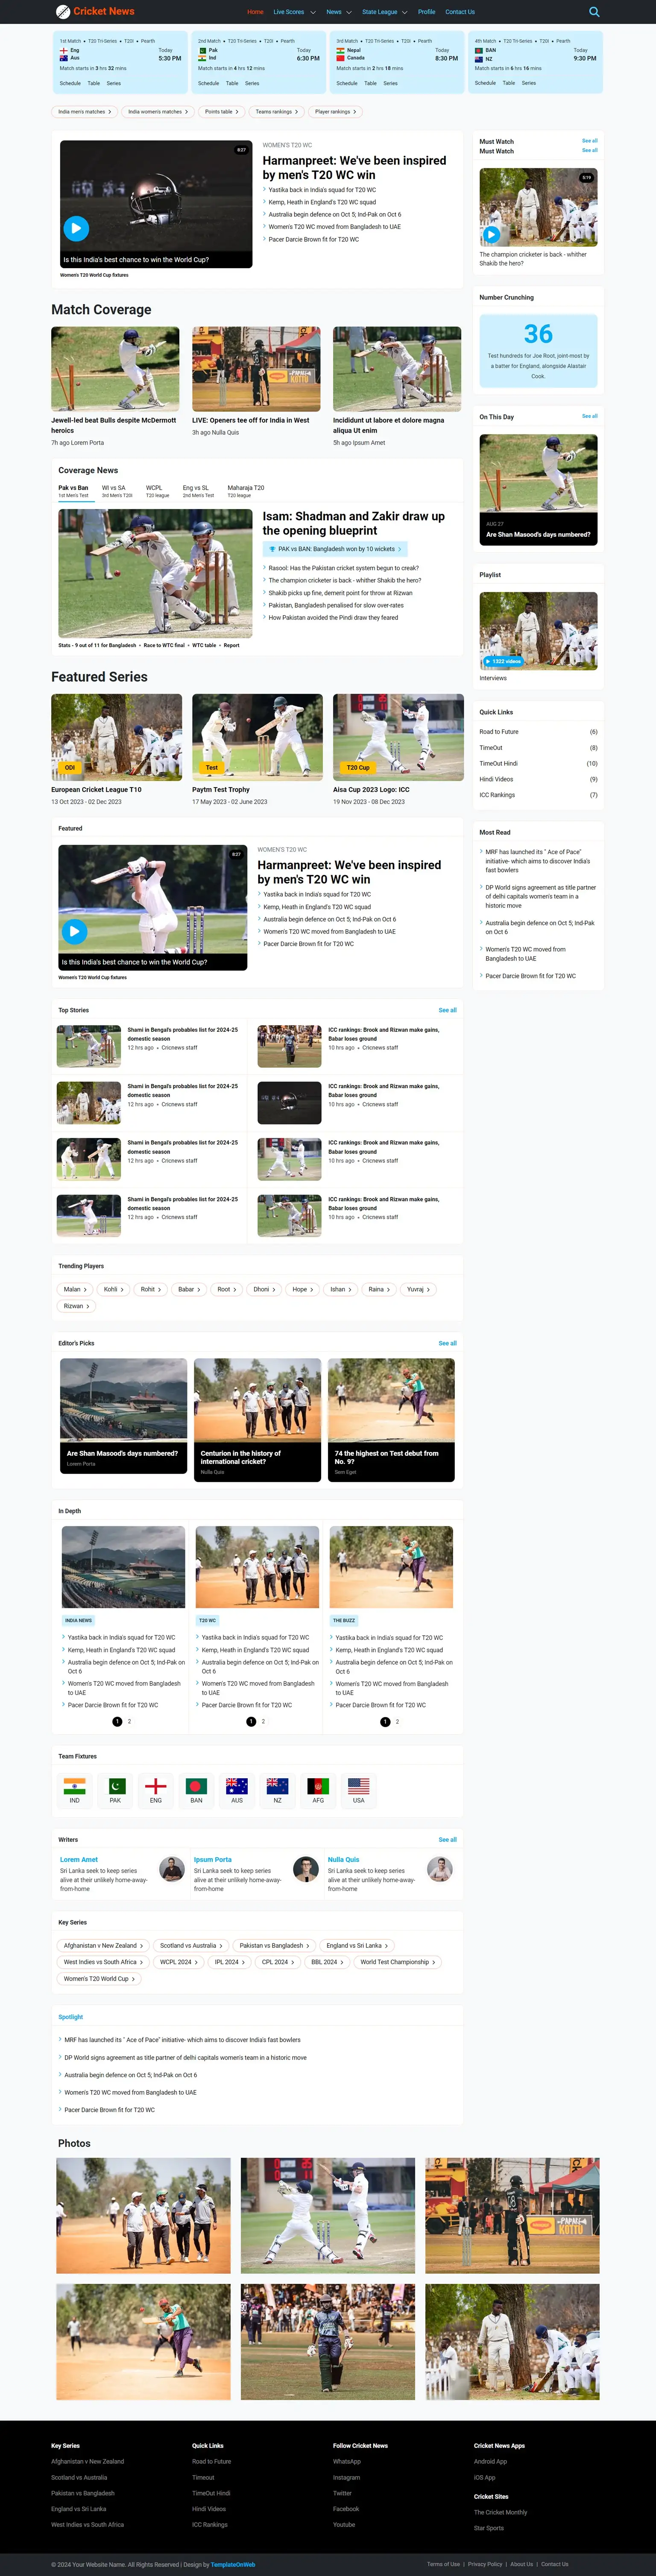Open Contact Us in the top navigation
Screen dimensions: 656x2576
[460, 12]
